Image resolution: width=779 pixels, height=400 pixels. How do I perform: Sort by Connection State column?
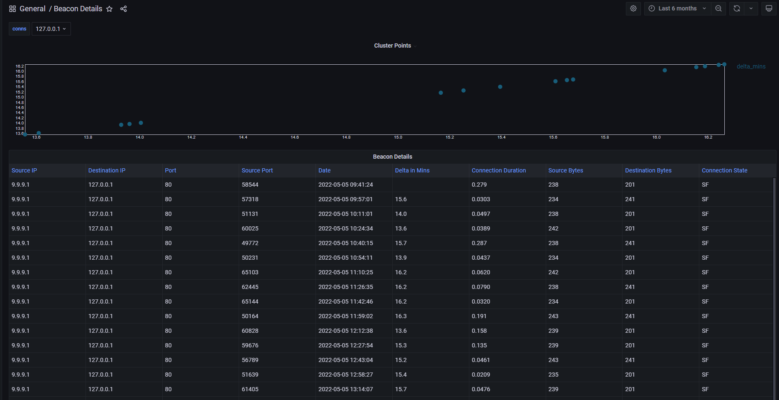point(724,170)
